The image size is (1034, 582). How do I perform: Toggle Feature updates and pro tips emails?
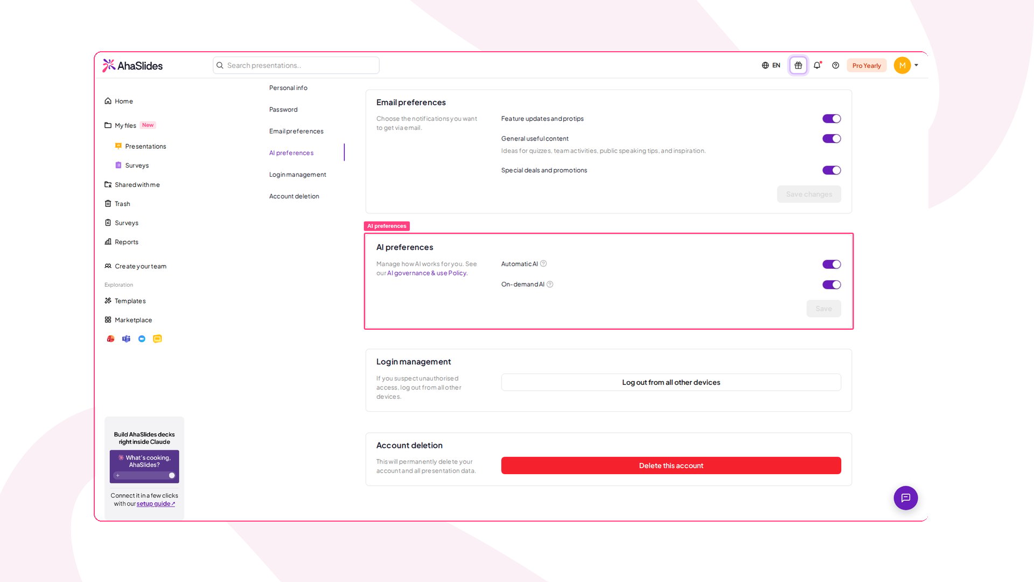coord(832,119)
